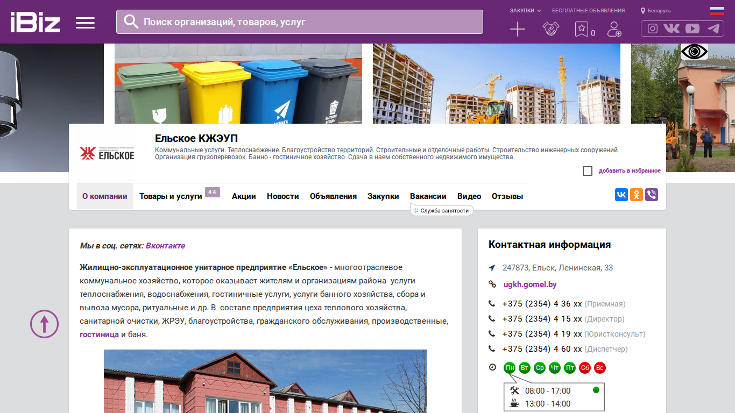Viewport: 735px width, 413px height.
Task: Click the location pin icon beside Беларусь
Action: coord(643,11)
